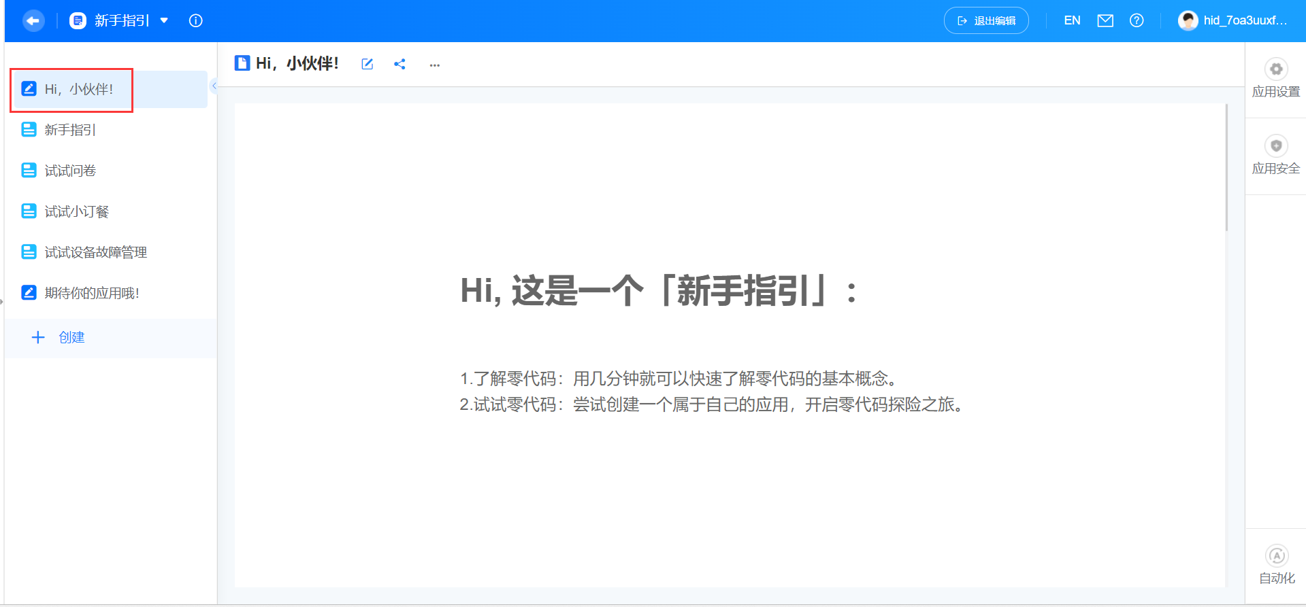Screen dimensions: 1306x607
Task: Click the plus icon beside 创建
Action: (38, 337)
